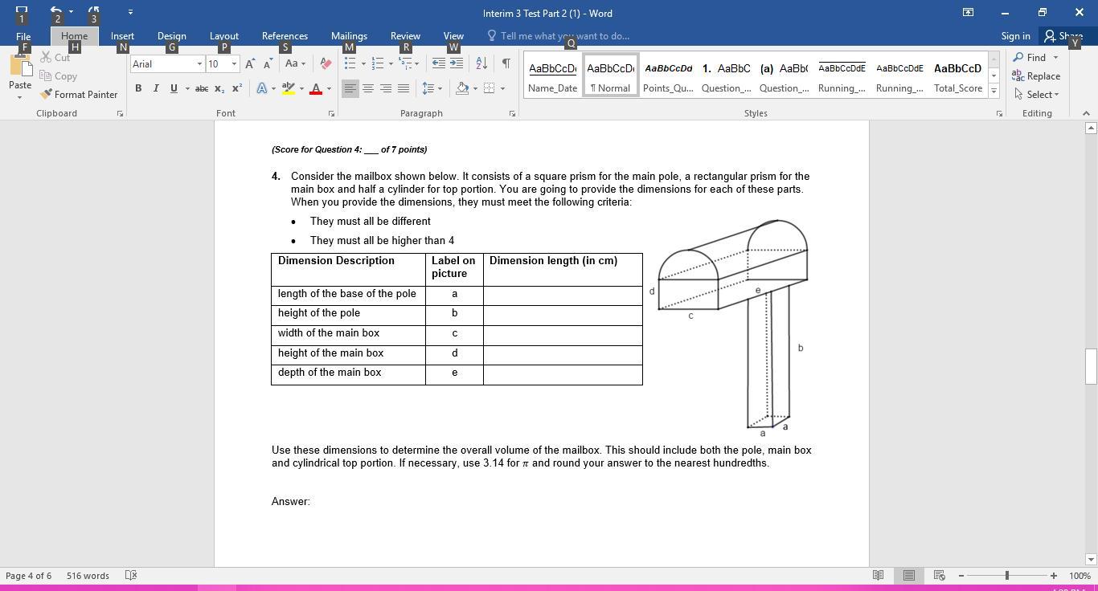The height and width of the screenshot is (591, 1098).
Task: Click the Tell me what you want field
Action: click(564, 36)
